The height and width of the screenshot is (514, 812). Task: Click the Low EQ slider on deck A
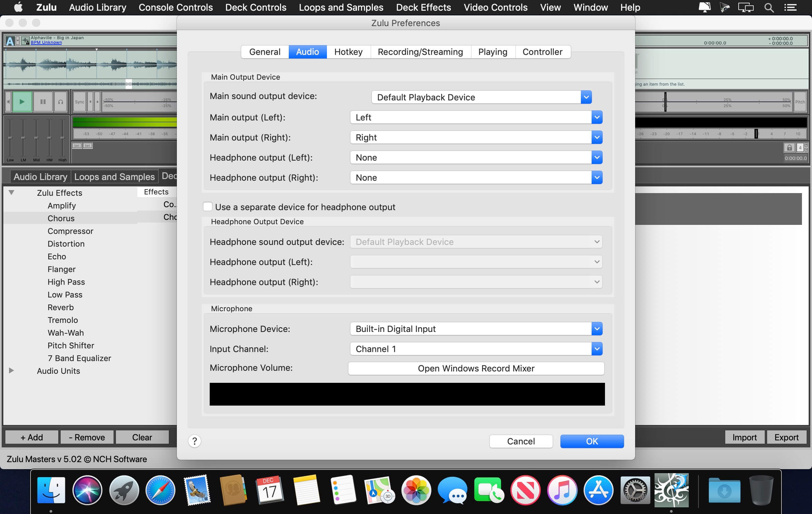pyautogui.click(x=10, y=138)
